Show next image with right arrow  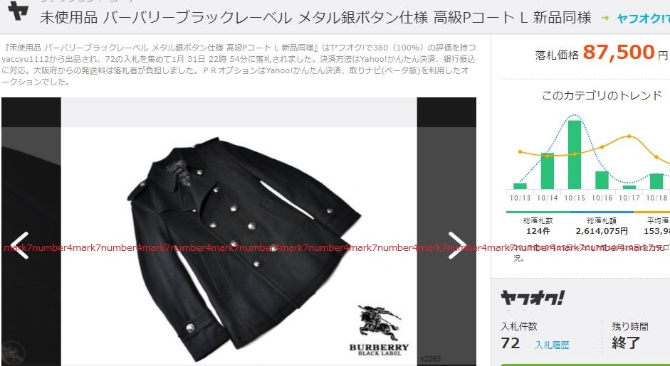(x=457, y=246)
